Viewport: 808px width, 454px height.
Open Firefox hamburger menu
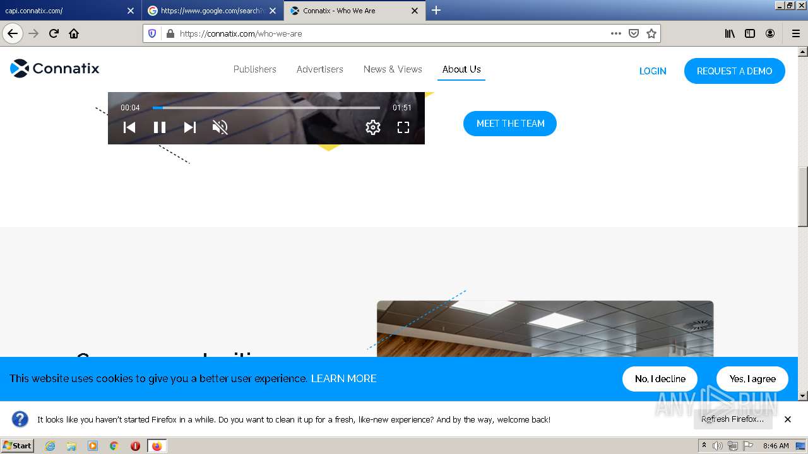tap(795, 33)
